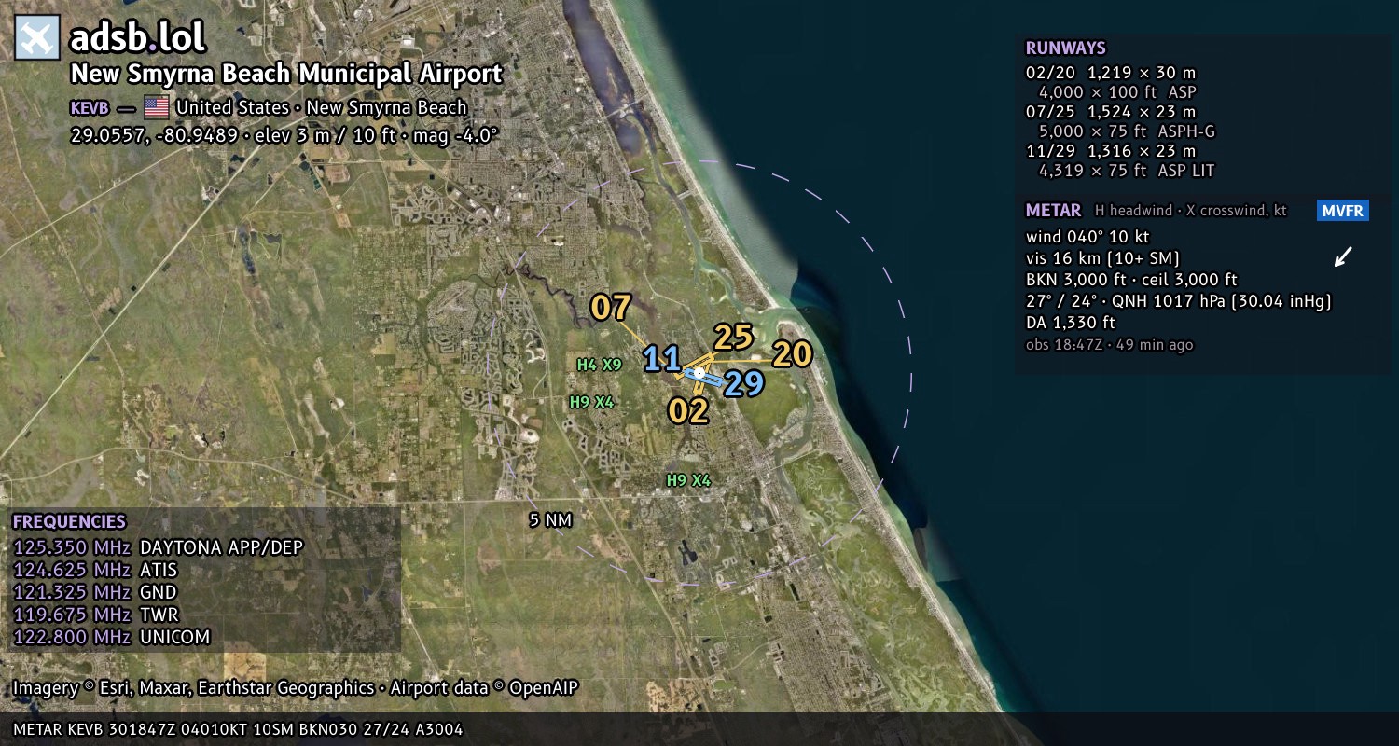The image size is (1399, 746).
Task: Click the KEVB airport code badge
Action: [x=90, y=107]
